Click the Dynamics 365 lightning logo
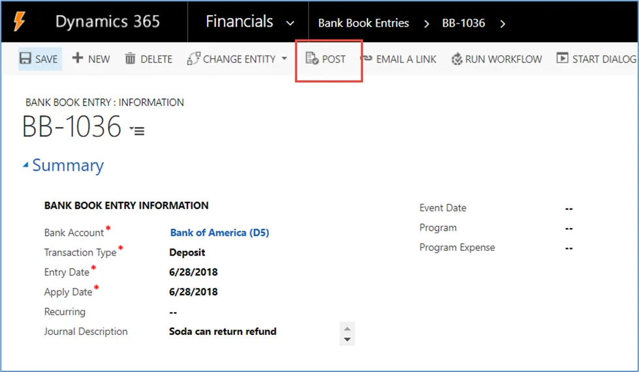 click(x=19, y=21)
